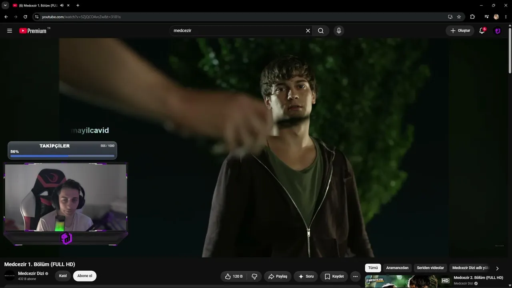Open the notifications bell
This screenshot has height=288, width=512.
tap(482, 31)
